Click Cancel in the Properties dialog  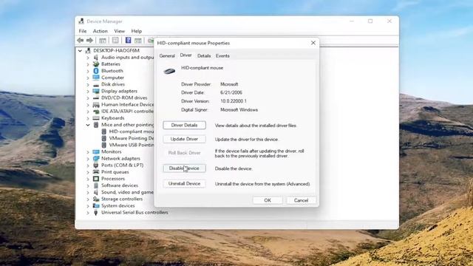coord(301,200)
